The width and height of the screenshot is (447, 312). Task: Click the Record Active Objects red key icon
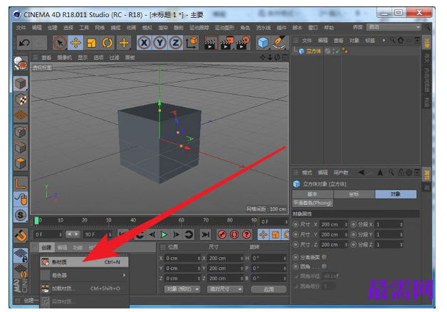pyautogui.click(x=222, y=235)
